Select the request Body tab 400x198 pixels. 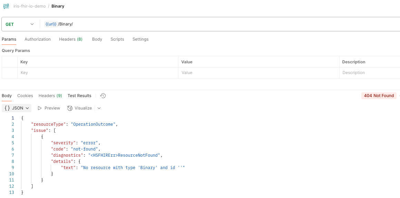[97, 39]
